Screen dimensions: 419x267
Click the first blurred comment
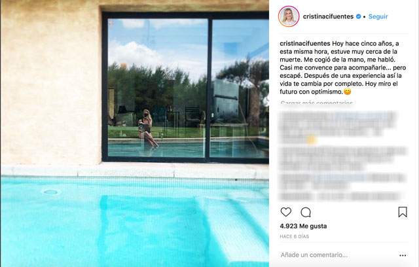337,128
